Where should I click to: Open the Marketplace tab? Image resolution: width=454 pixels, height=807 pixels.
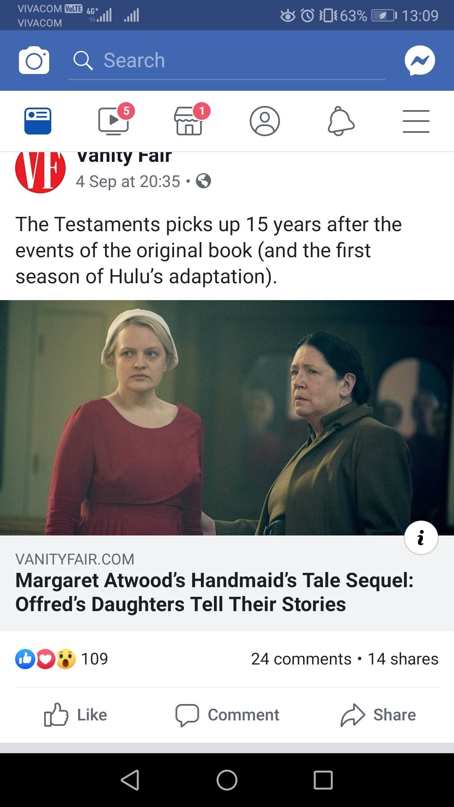[x=190, y=121]
